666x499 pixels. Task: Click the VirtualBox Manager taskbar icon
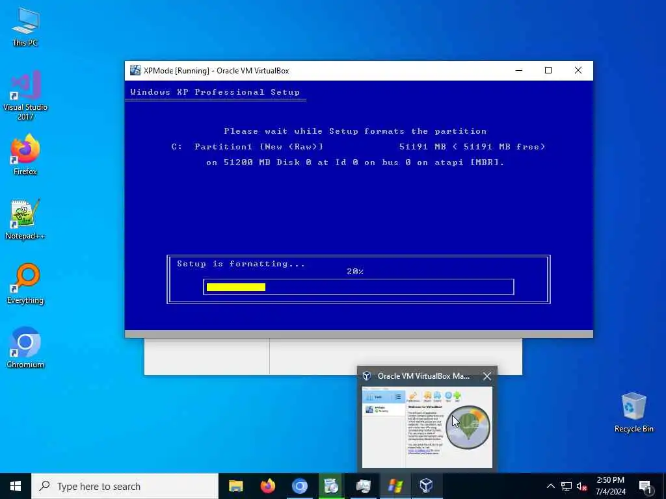tap(427, 486)
